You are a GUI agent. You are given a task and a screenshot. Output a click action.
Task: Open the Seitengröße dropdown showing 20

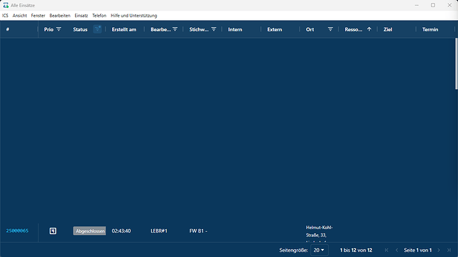coord(319,250)
